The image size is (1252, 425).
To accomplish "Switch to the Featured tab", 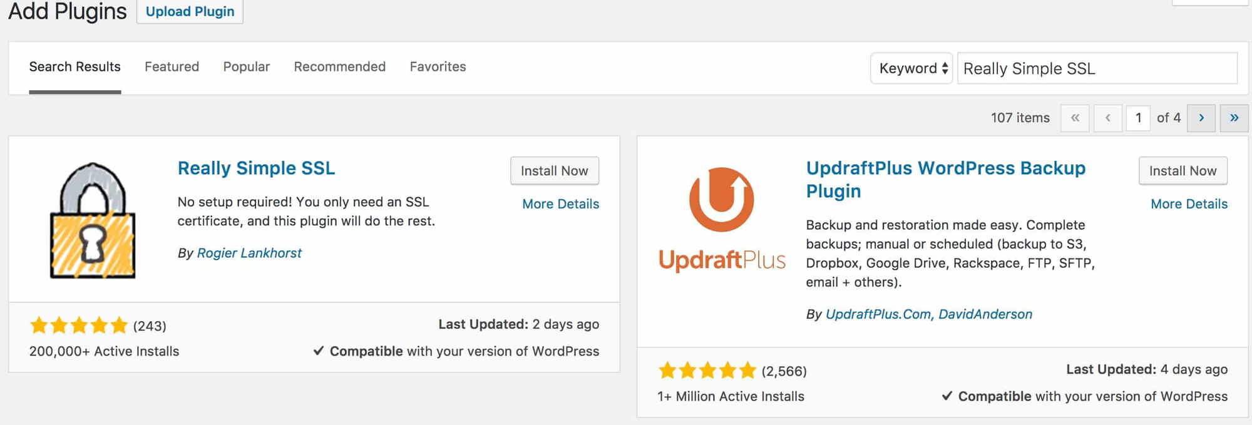I will pyautogui.click(x=171, y=66).
